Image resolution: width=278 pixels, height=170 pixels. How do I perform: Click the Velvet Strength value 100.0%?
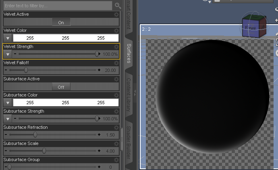[110, 54]
